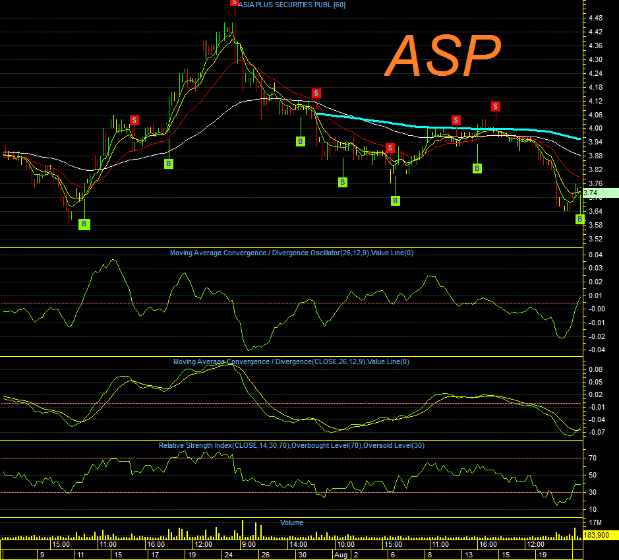Click the 0.03 value on oscillator axis

coord(595,268)
